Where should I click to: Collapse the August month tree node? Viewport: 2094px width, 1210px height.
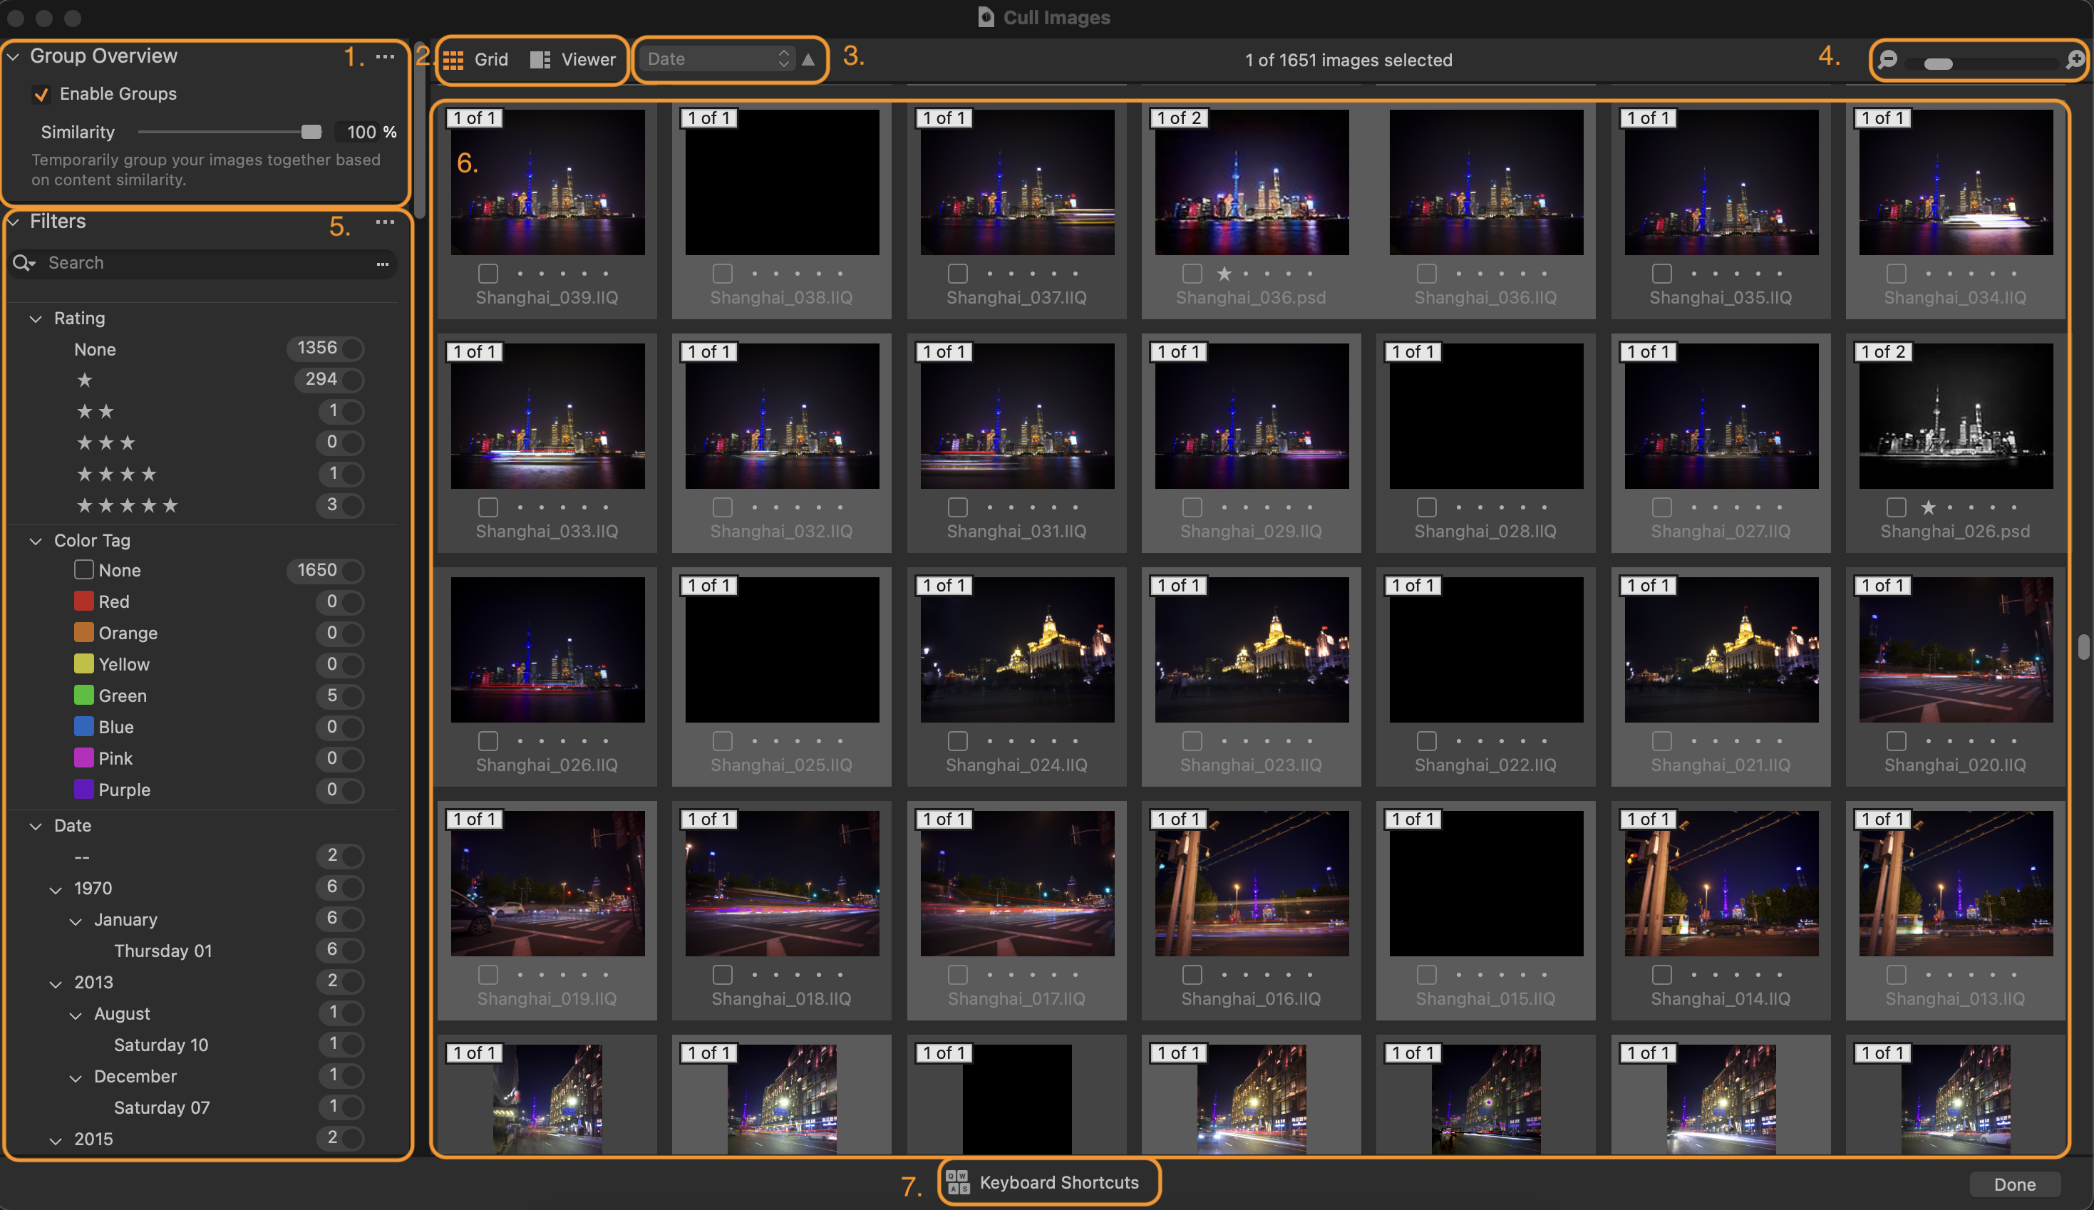click(x=76, y=1015)
